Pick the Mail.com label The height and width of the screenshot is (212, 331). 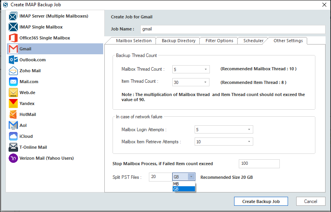(29, 82)
